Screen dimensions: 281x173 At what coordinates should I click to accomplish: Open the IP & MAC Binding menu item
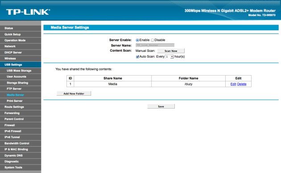click(21, 149)
